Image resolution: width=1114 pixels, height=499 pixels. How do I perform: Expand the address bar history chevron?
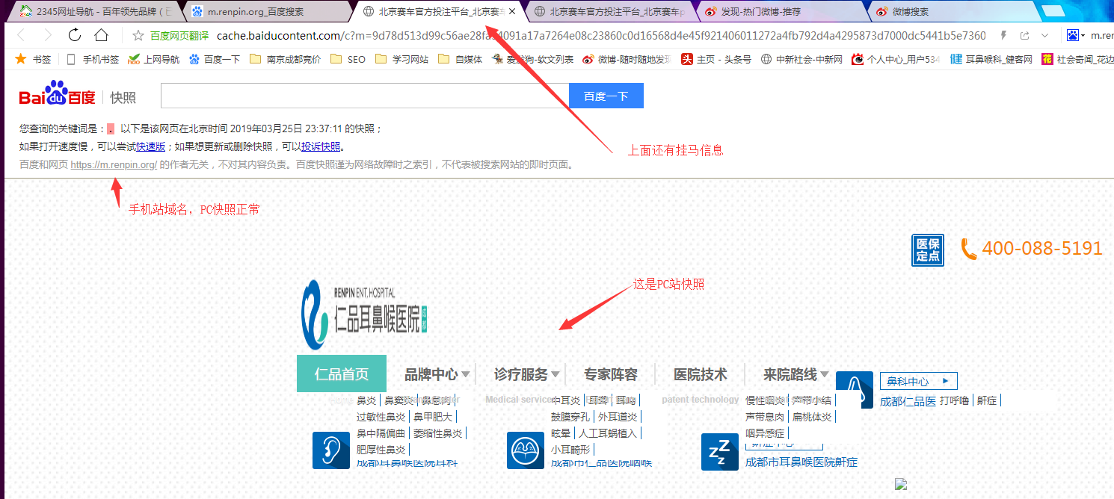1044,35
